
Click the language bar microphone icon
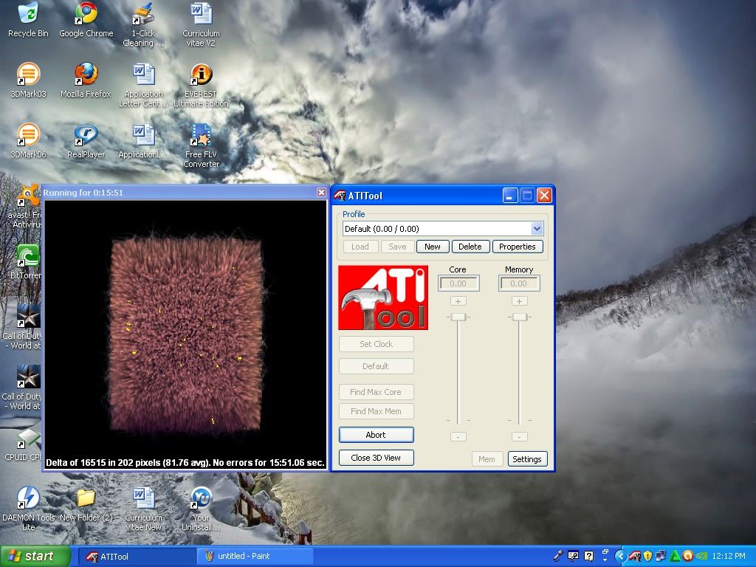pyautogui.click(x=558, y=556)
